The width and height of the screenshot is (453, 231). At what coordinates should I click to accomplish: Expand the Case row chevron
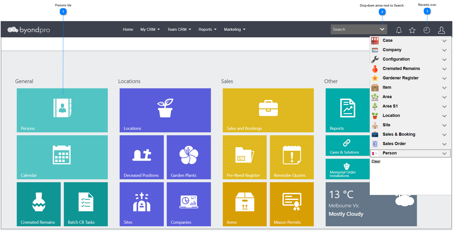[444, 41]
